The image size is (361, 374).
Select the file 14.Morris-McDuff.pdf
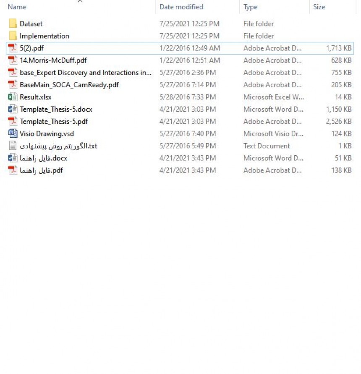click(53, 60)
